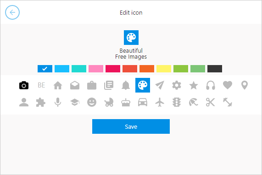The width and height of the screenshot is (262, 175).
Task: Choose the graduation cap icon
Action: [x=75, y=102]
